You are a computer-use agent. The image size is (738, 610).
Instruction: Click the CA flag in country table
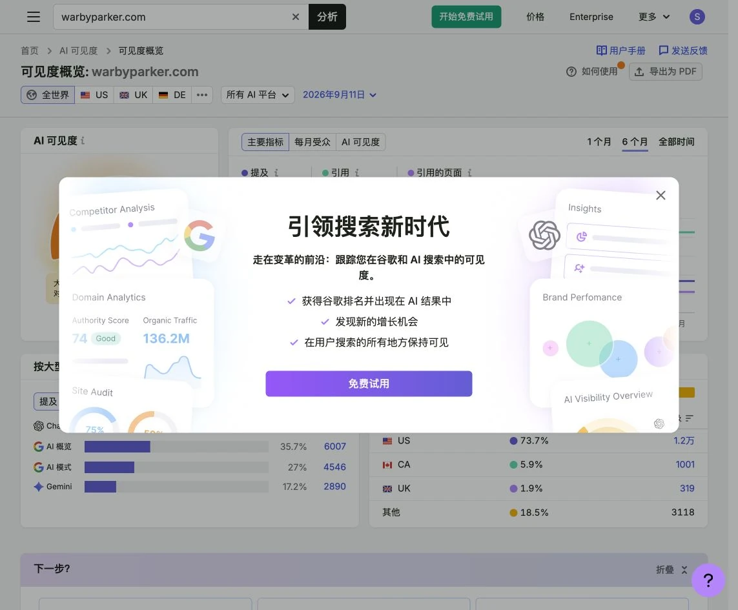pyautogui.click(x=387, y=465)
